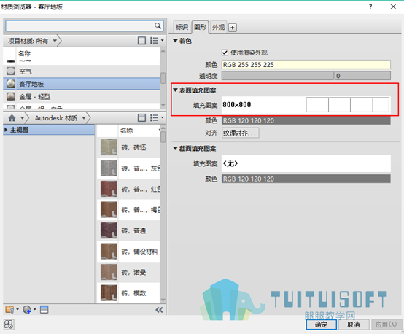Click the transparency value field
Image resolution: width=404 pixels, height=334 pixels.
[x=362, y=76]
